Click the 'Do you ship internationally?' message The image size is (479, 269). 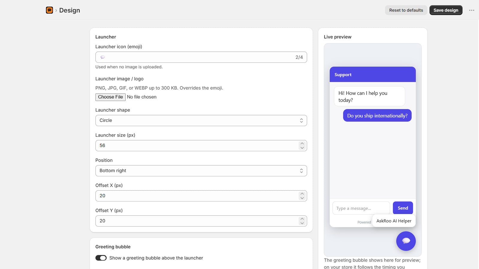point(377,116)
